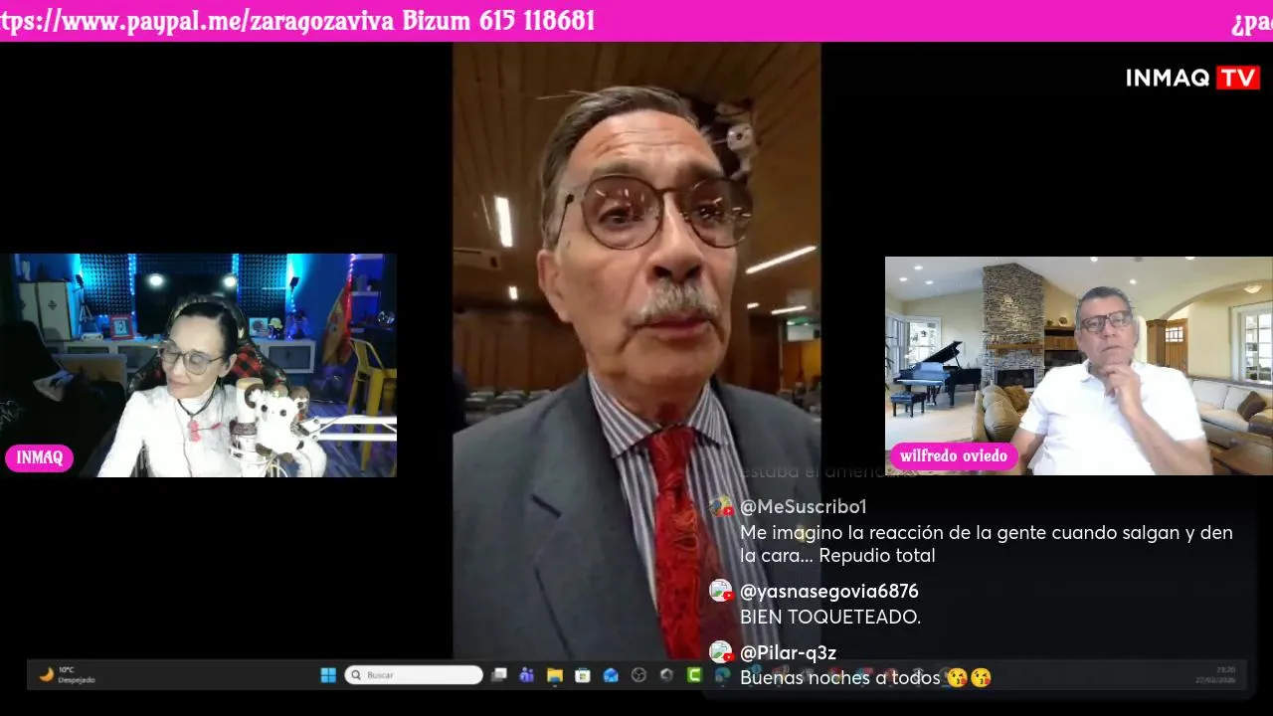Click @Pilar-q3z avatar in chat
Image resolution: width=1273 pixels, height=716 pixels.
coord(721,653)
